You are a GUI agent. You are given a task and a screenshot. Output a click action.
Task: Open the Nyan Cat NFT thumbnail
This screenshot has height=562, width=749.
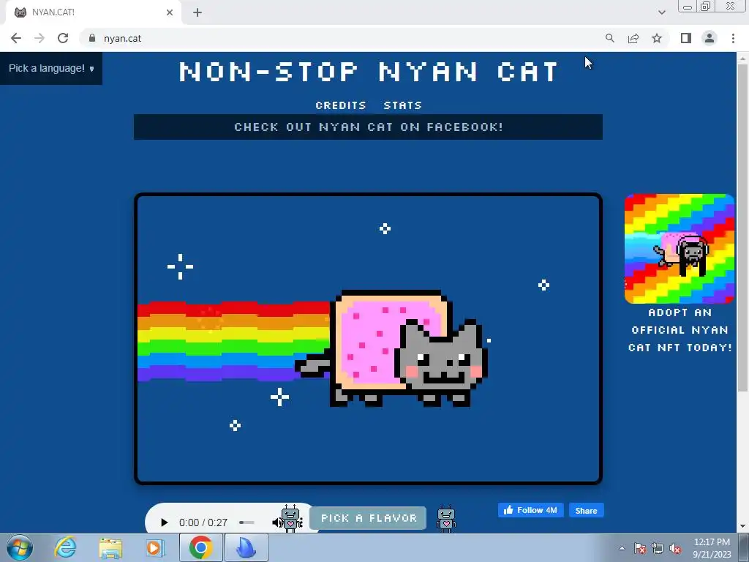(680, 249)
